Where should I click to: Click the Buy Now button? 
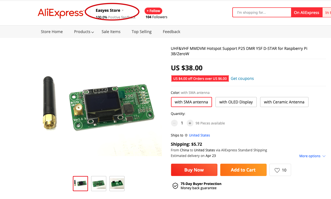(x=194, y=170)
